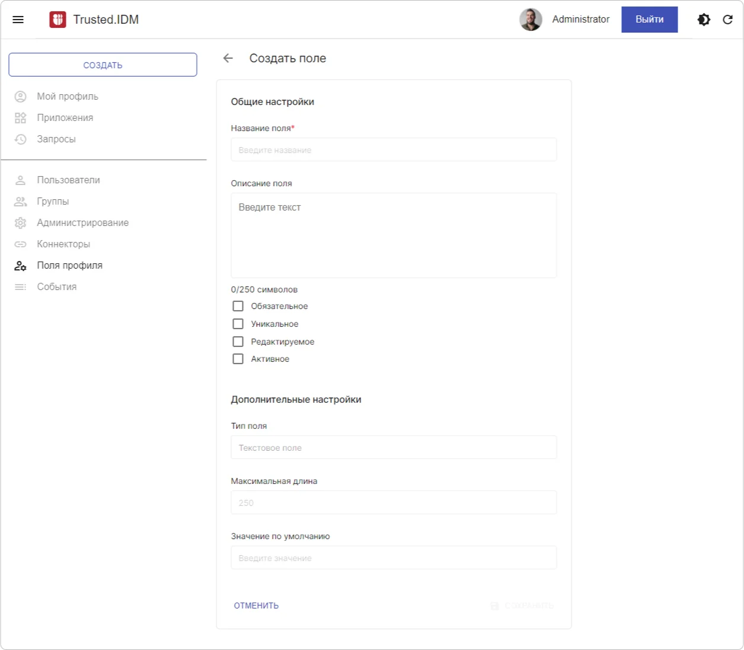Focus the Название поля input field
This screenshot has height=650, width=744.
pos(394,150)
